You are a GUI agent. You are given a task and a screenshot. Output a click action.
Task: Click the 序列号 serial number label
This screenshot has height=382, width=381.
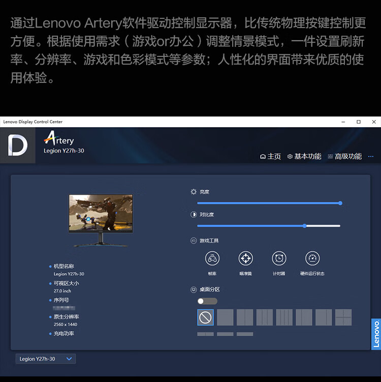[61, 300]
